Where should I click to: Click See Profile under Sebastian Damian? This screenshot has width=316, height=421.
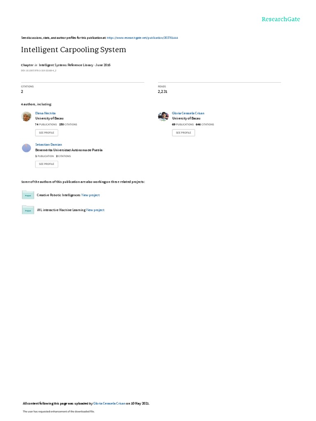click(x=46, y=164)
